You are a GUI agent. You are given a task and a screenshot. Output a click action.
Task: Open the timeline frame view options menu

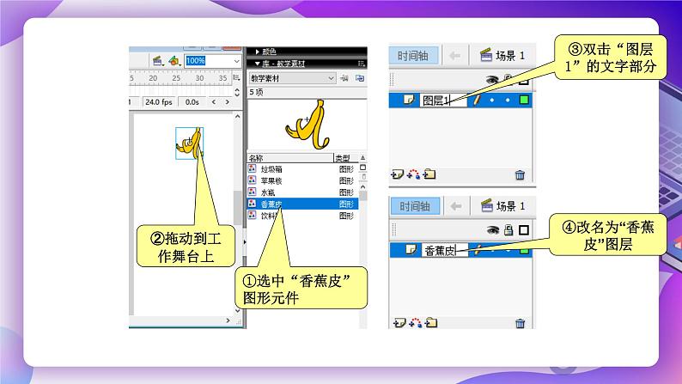pos(236,78)
